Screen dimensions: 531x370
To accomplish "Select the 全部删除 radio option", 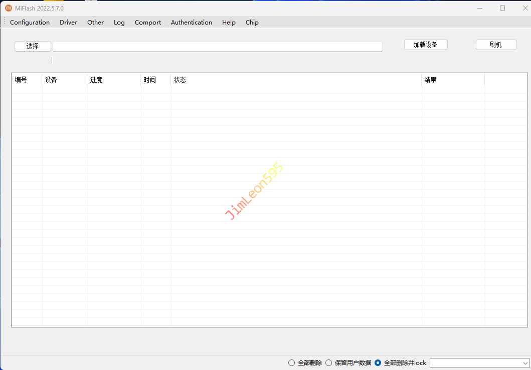I will click(x=292, y=363).
